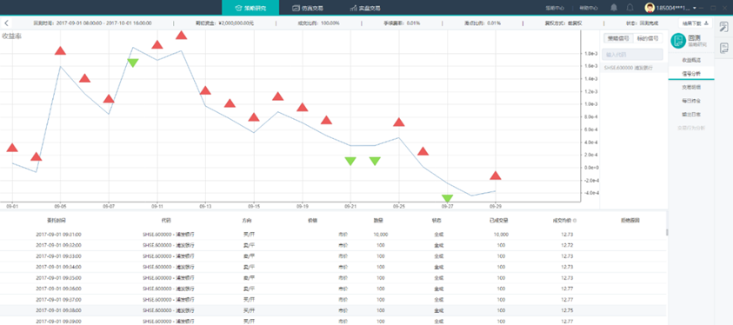Open the second right sidebar document icon

723,48
